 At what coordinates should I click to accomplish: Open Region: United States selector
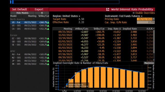(67, 16)
